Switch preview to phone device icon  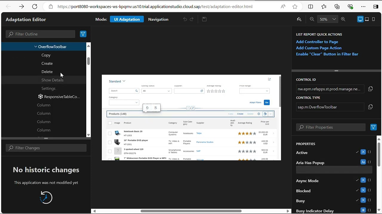[x=373, y=19]
